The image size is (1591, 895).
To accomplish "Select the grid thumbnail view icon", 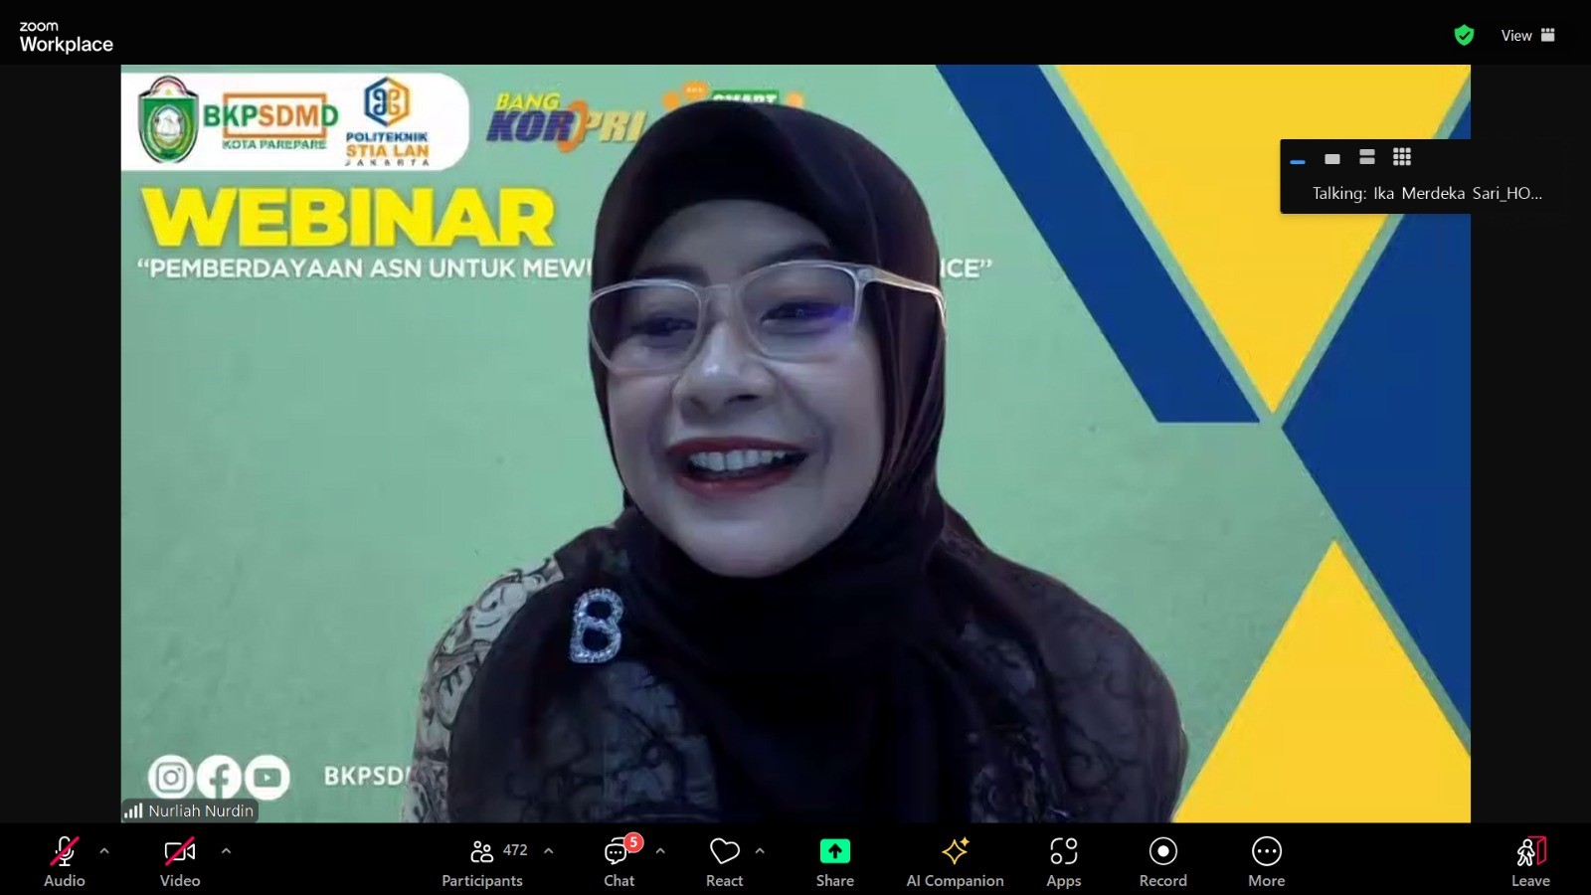I will click(x=1402, y=157).
